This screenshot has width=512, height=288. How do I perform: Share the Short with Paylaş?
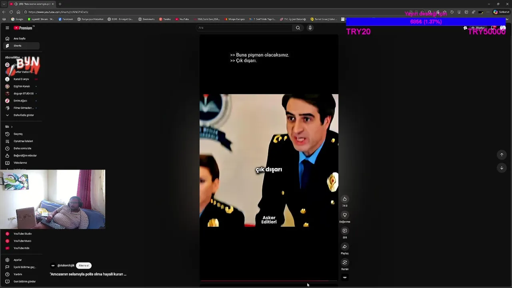344,247
